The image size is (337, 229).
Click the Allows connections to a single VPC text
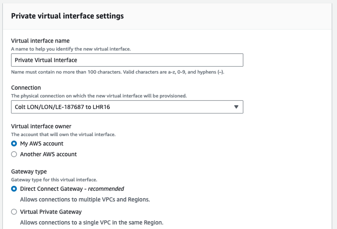coord(77,222)
